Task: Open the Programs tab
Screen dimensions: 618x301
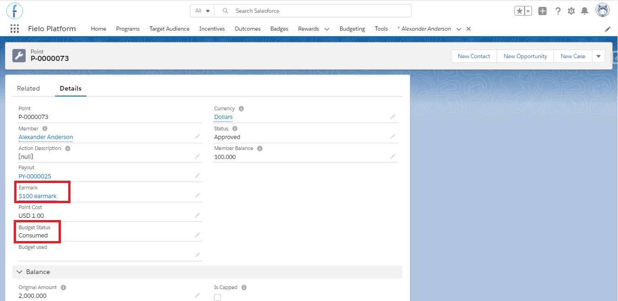Action: click(x=128, y=29)
